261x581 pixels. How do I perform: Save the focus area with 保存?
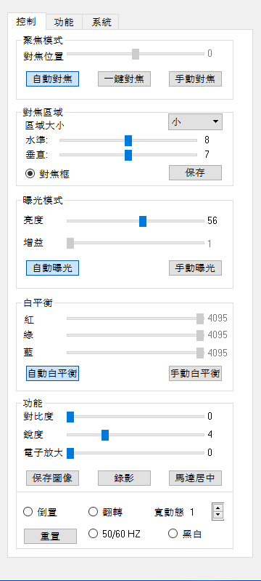[195, 172]
